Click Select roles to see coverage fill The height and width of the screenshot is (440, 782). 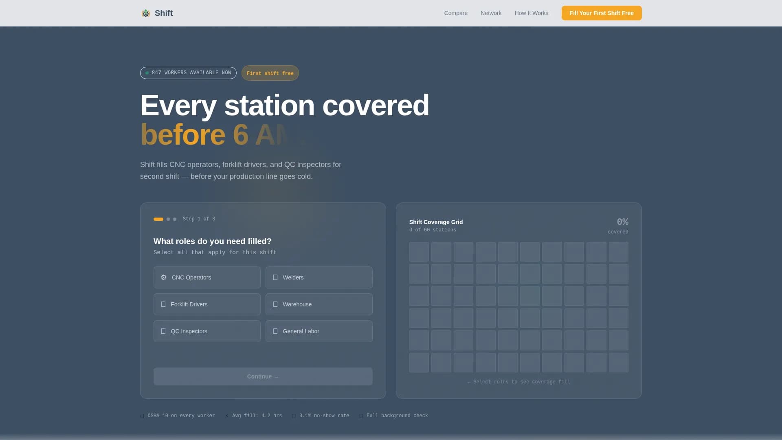(x=518, y=382)
